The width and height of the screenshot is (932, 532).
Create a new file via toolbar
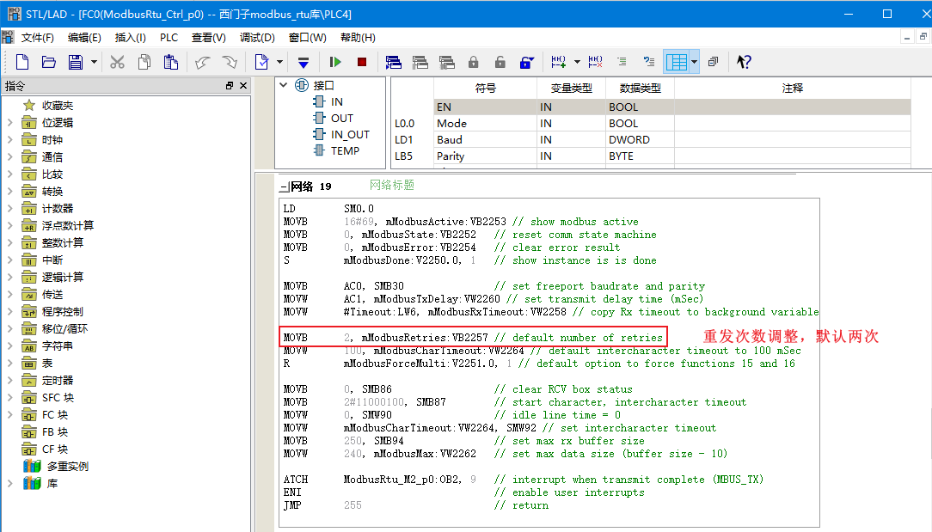pos(22,62)
